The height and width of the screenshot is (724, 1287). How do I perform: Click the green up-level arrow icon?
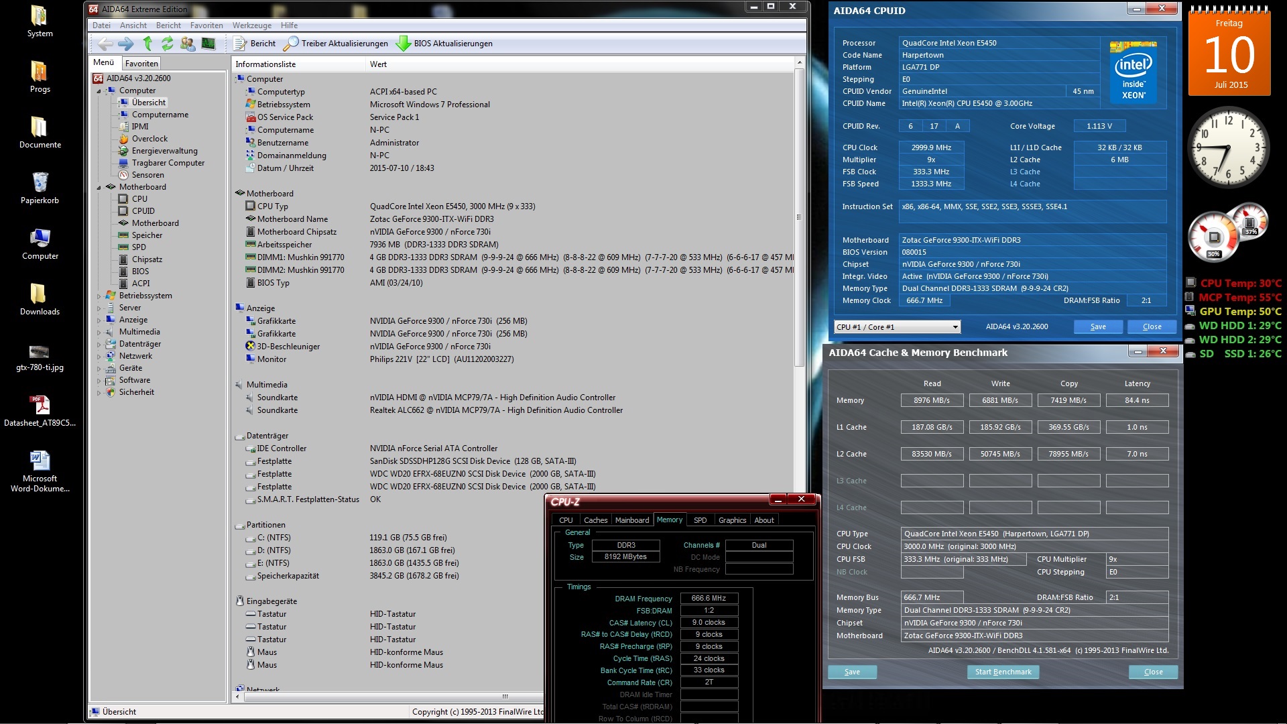(147, 44)
